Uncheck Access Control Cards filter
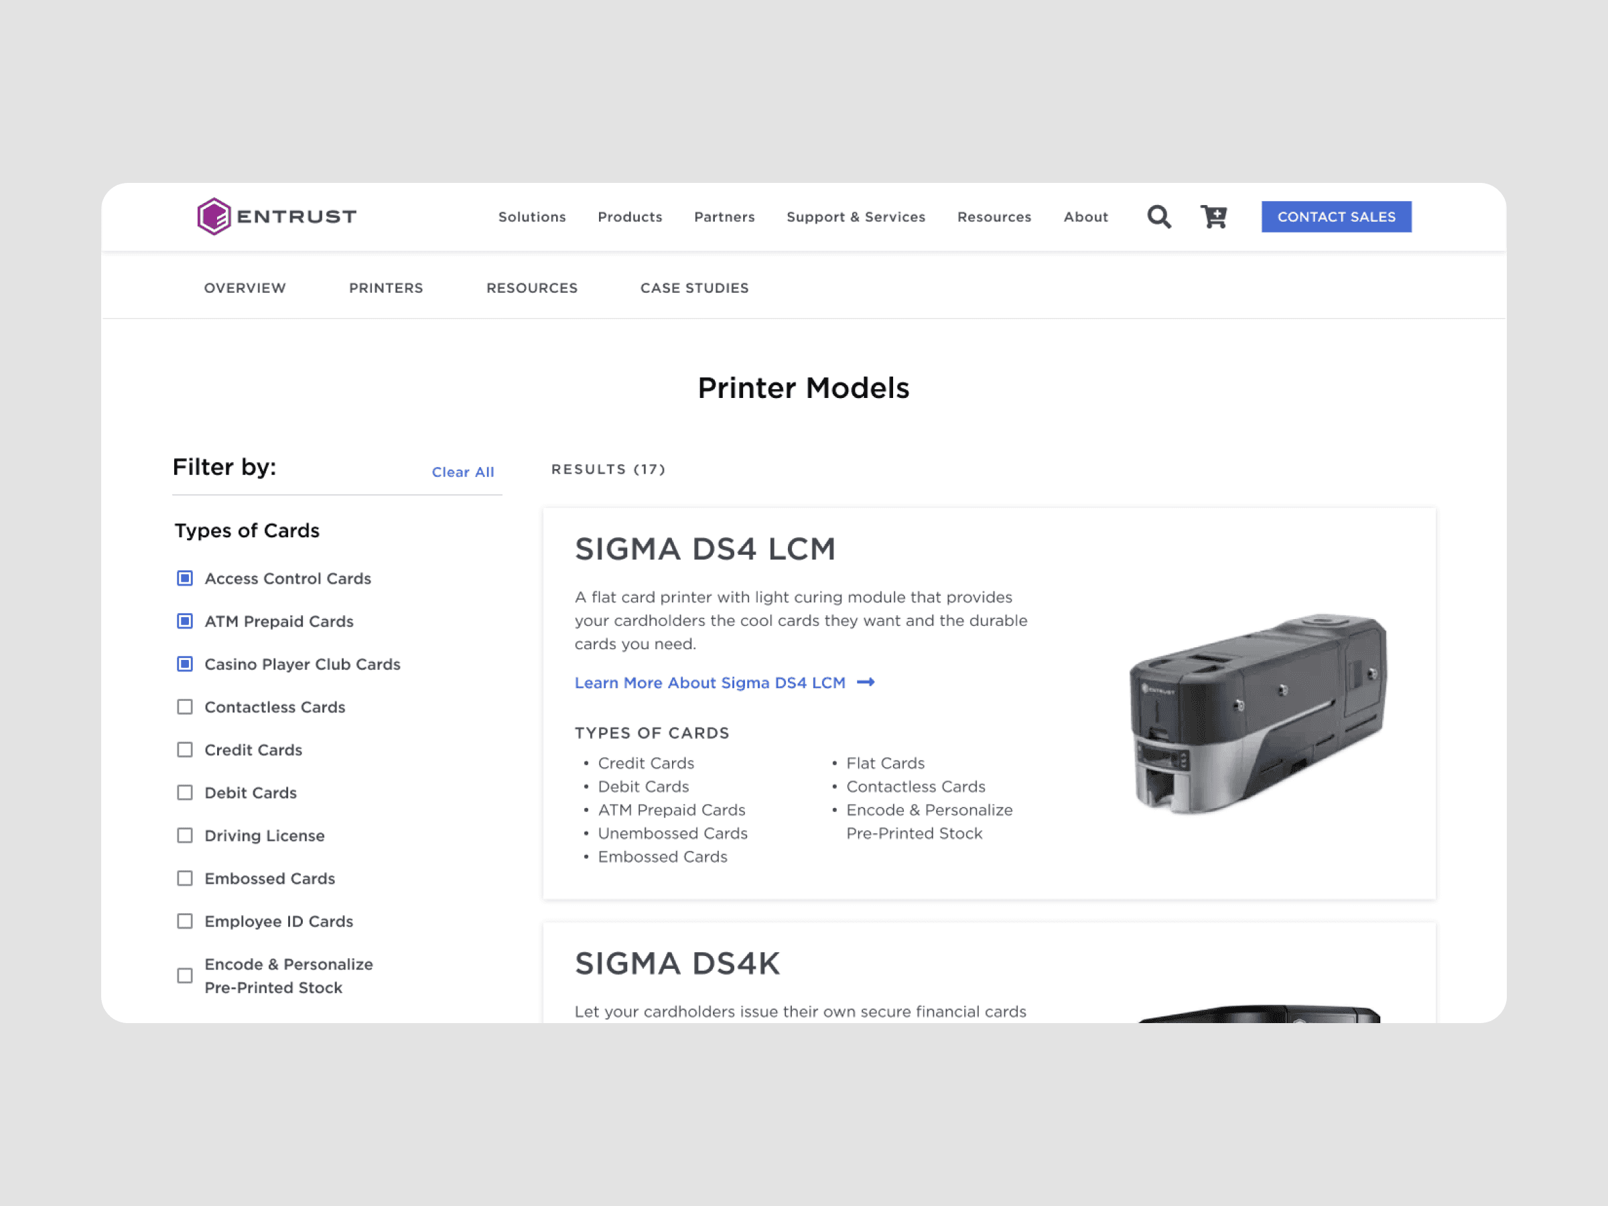The image size is (1608, 1206). [185, 579]
